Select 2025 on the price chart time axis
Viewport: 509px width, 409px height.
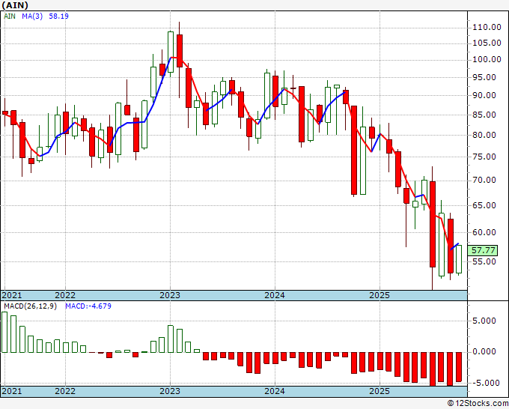pos(380,295)
